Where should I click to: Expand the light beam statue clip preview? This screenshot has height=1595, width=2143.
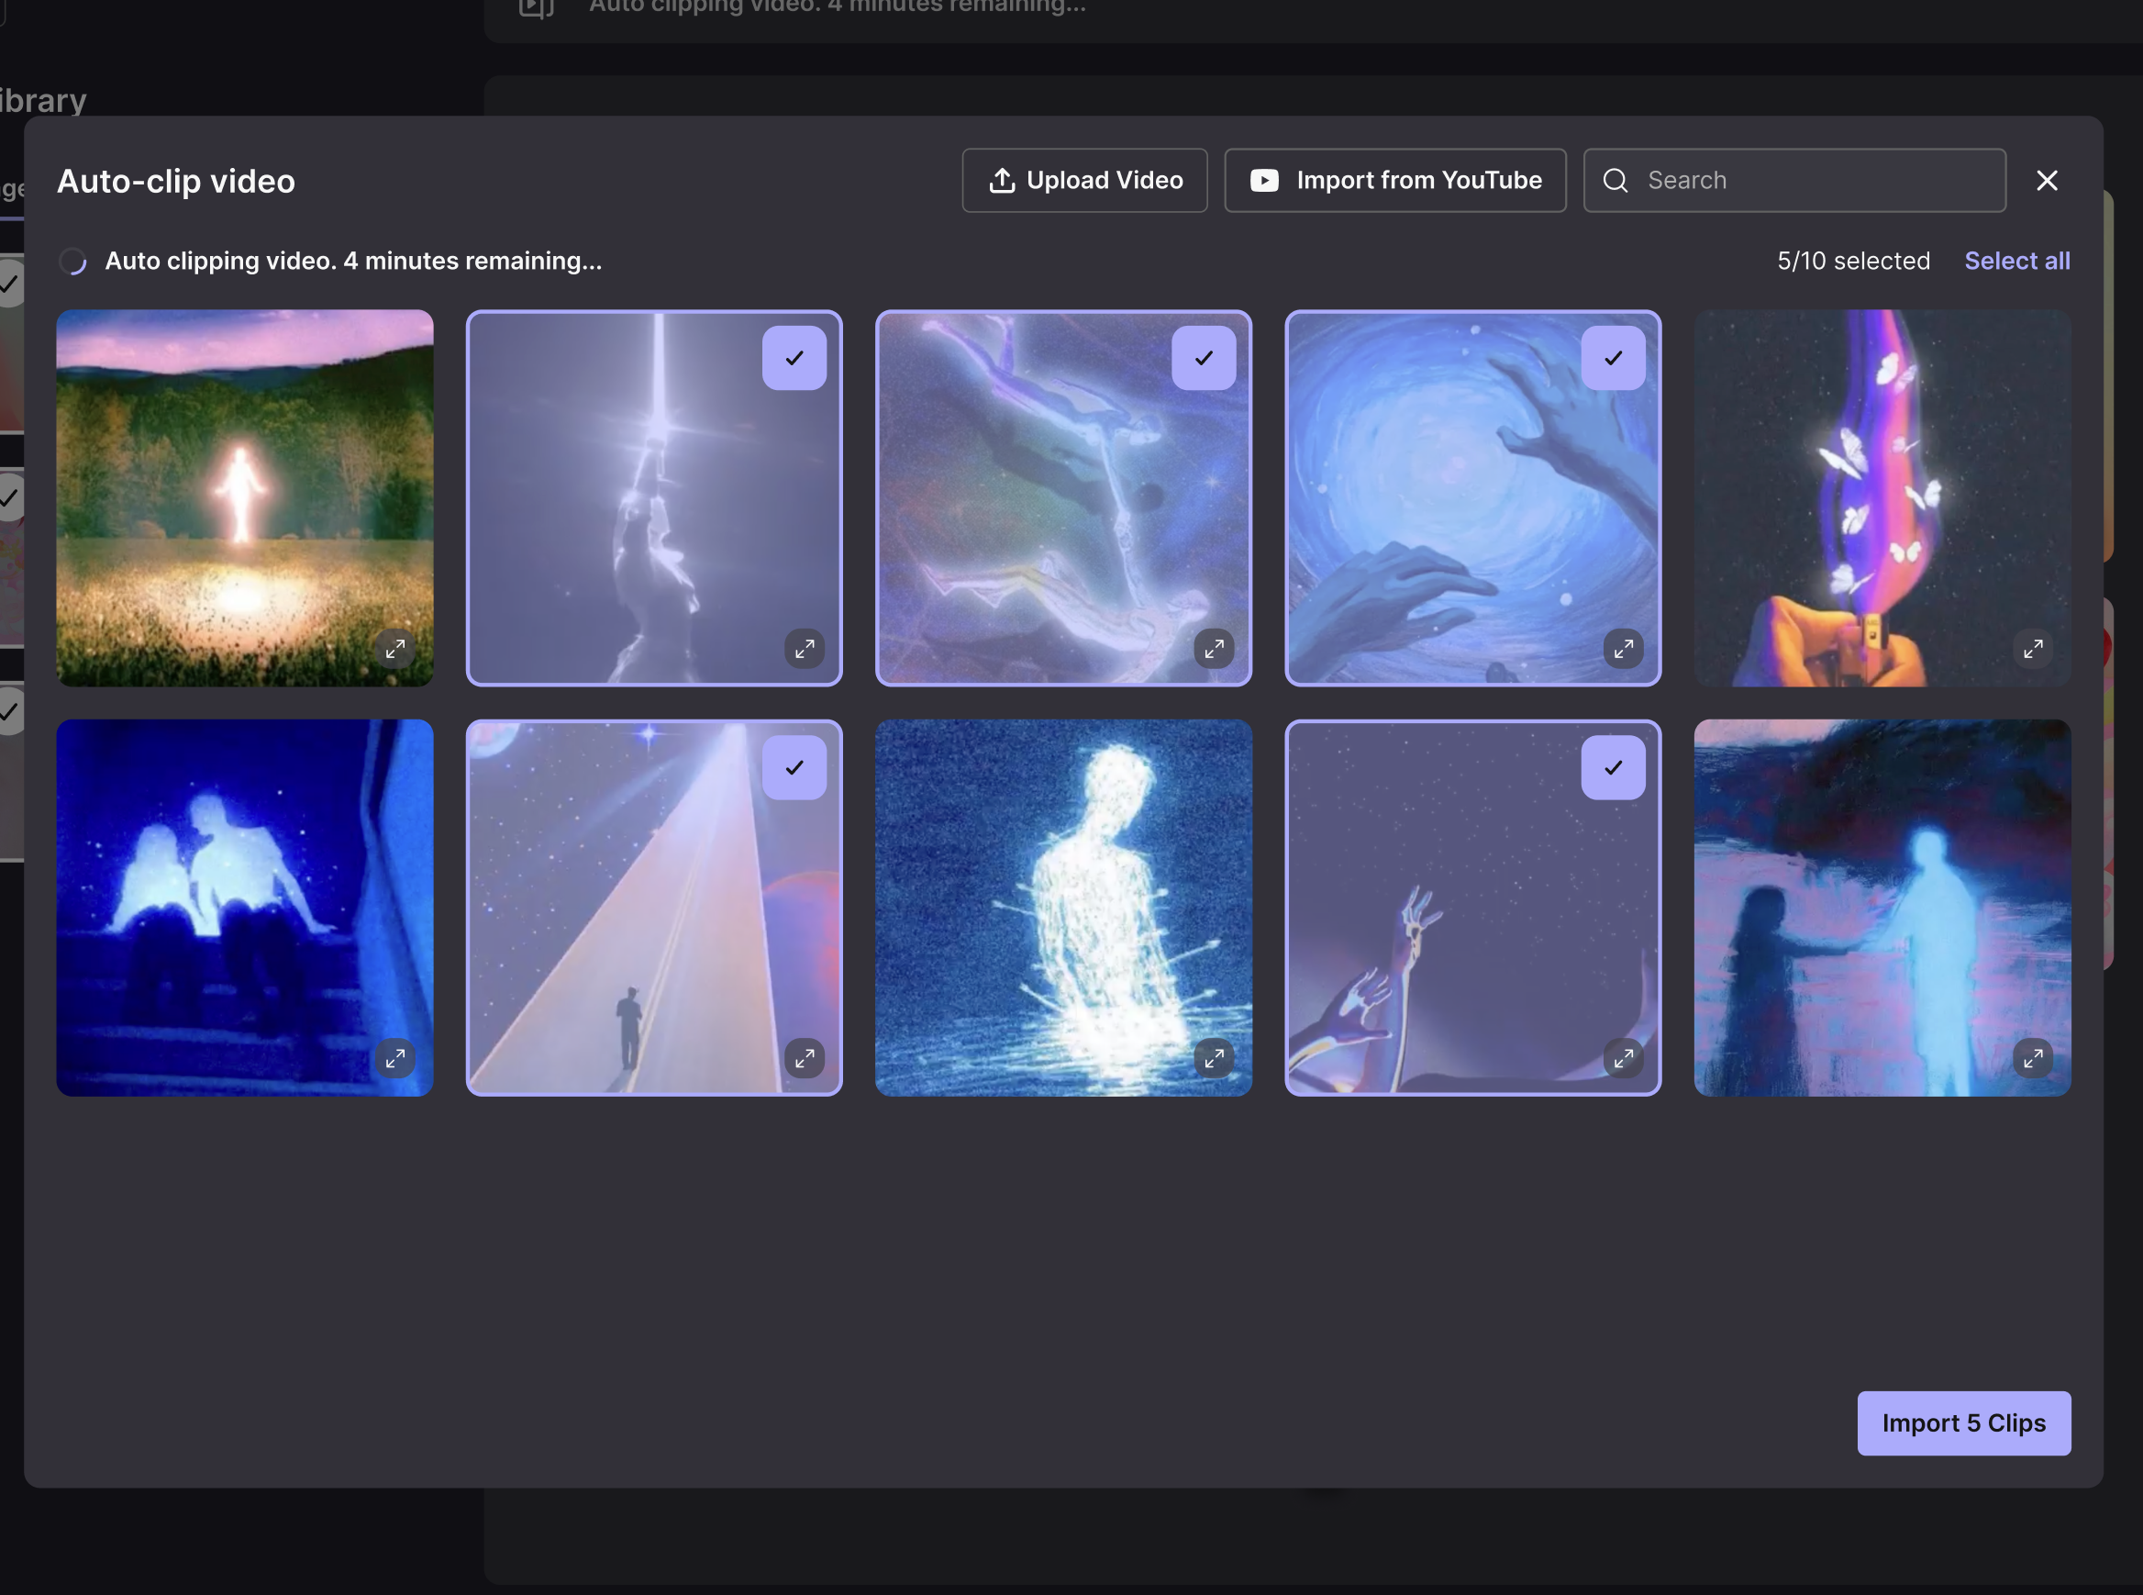point(804,649)
